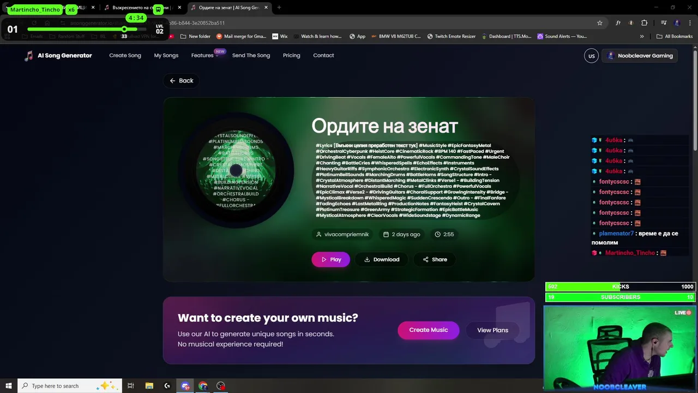Open a new browser tab

(x=279, y=8)
